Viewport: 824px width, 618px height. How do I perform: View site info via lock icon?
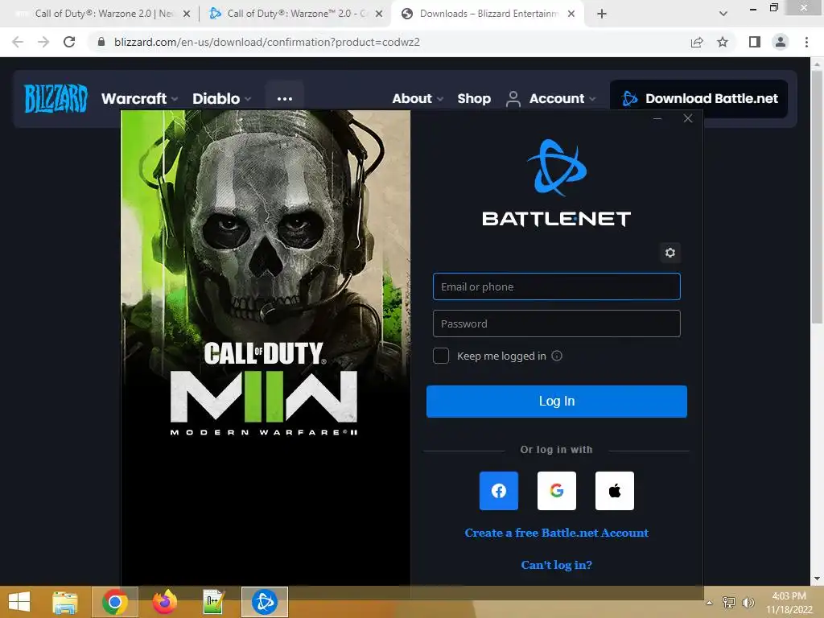[x=101, y=42]
